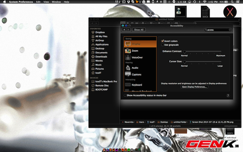Screen dimensions: 243x152
Task: Click the Enhance Contrast slider
Action: (202, 52)
